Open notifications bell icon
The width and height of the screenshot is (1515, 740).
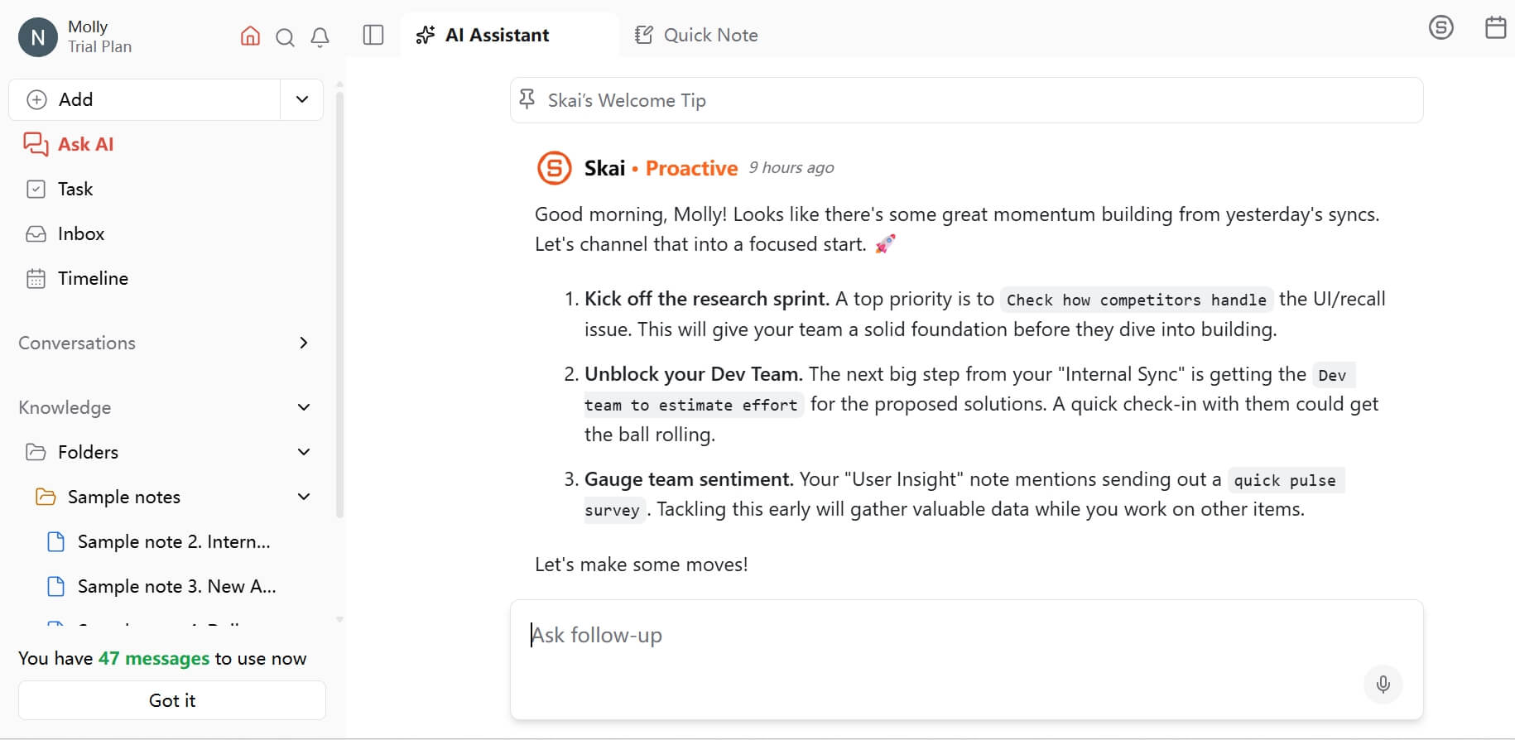pyautogui.click(x=320, y=37)
